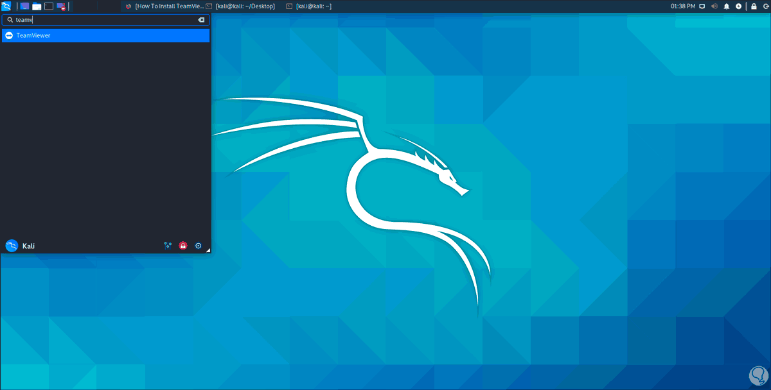This screenshot has width=771, height=390.
Task: Open the file manager panel launcher
Action: point(37,6)
